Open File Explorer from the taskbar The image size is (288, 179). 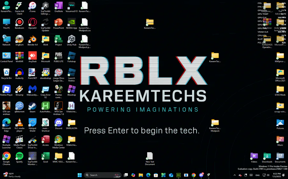point(141,175)
